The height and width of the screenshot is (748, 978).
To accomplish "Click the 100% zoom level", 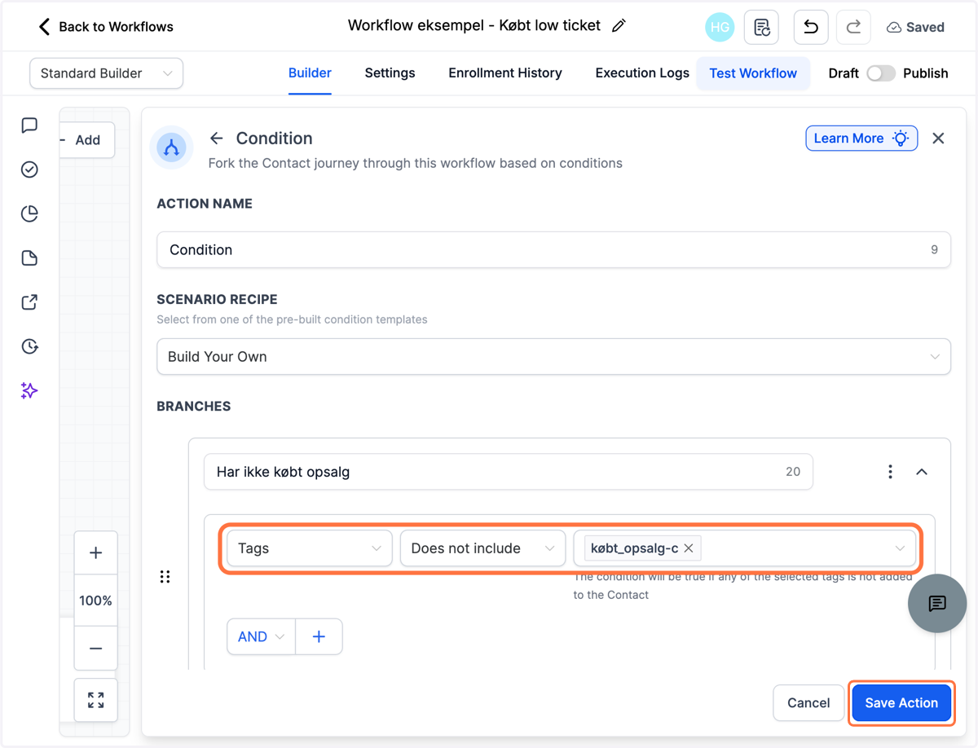I will tap(95, 601).
